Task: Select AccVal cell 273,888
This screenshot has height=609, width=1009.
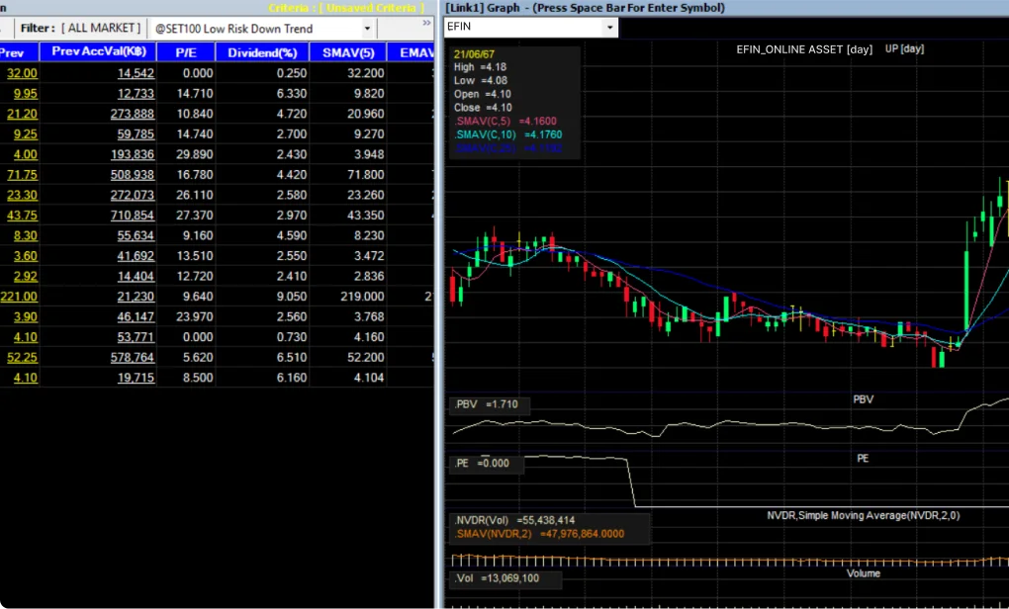Action: tap(133, 114)
